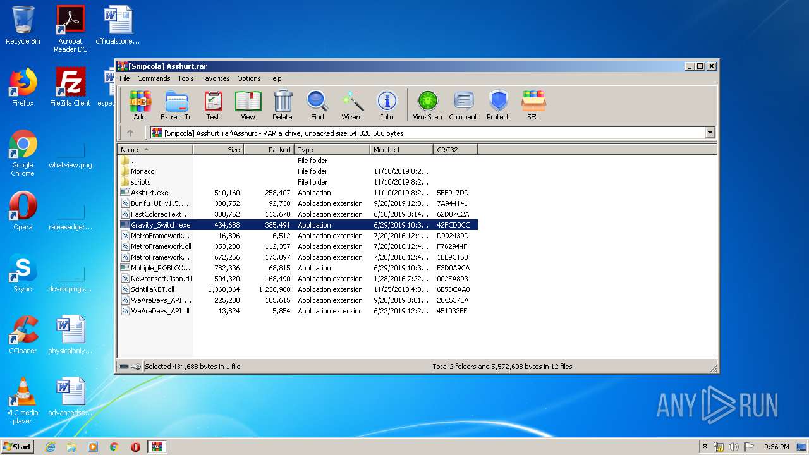Open VLC media player desktop icon

[x=23, y=400]
